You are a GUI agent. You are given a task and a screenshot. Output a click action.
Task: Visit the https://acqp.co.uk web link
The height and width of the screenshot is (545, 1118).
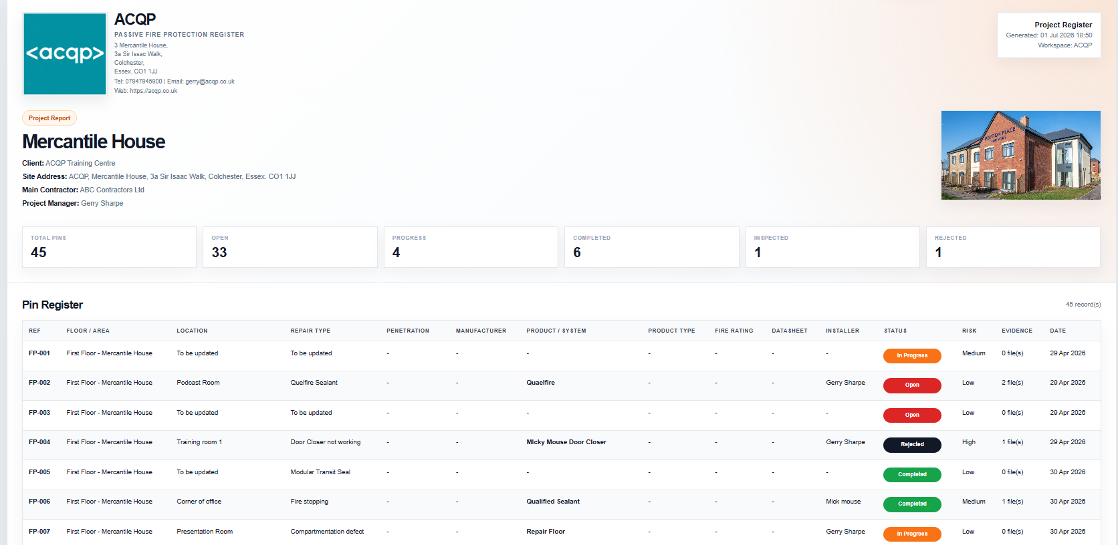pyautogui.click(x=154, y=91)
